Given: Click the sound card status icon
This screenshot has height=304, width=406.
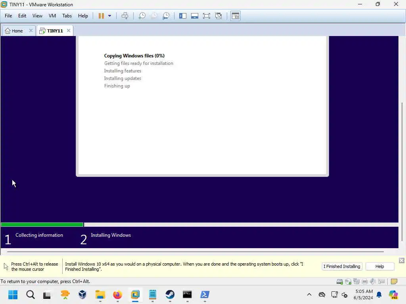Looking at the screenshot, I should click(373, 281).
